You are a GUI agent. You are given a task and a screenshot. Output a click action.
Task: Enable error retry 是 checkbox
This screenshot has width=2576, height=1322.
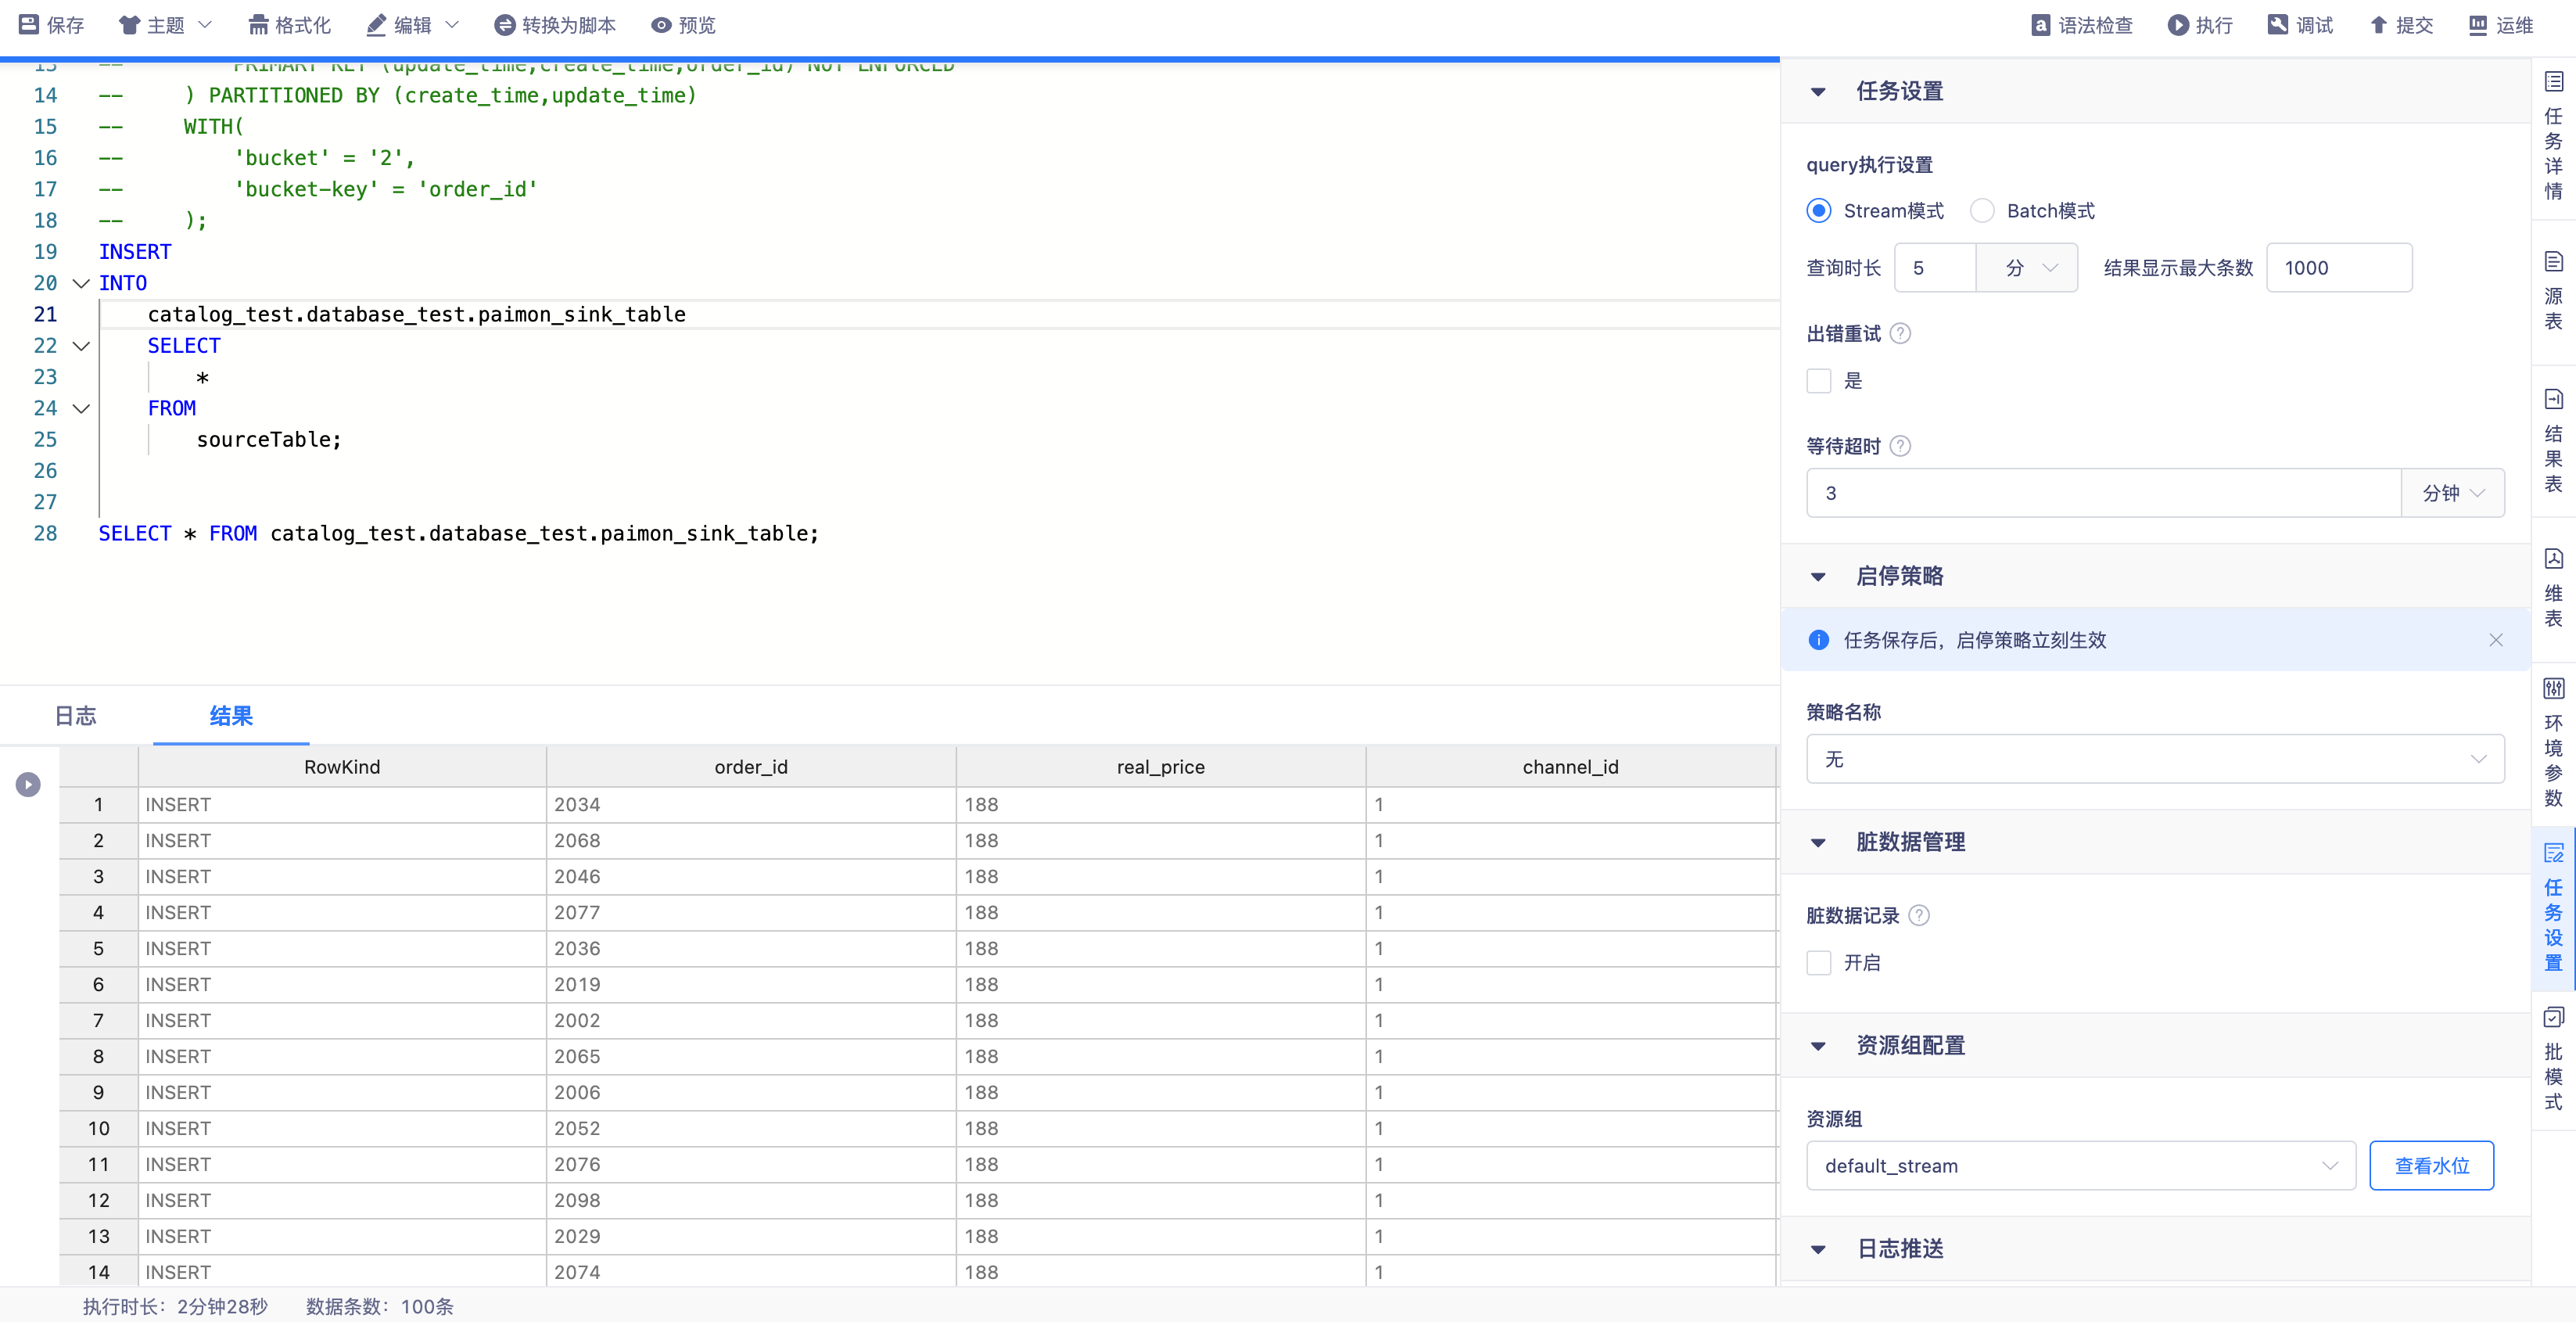tap(1819, 381)
